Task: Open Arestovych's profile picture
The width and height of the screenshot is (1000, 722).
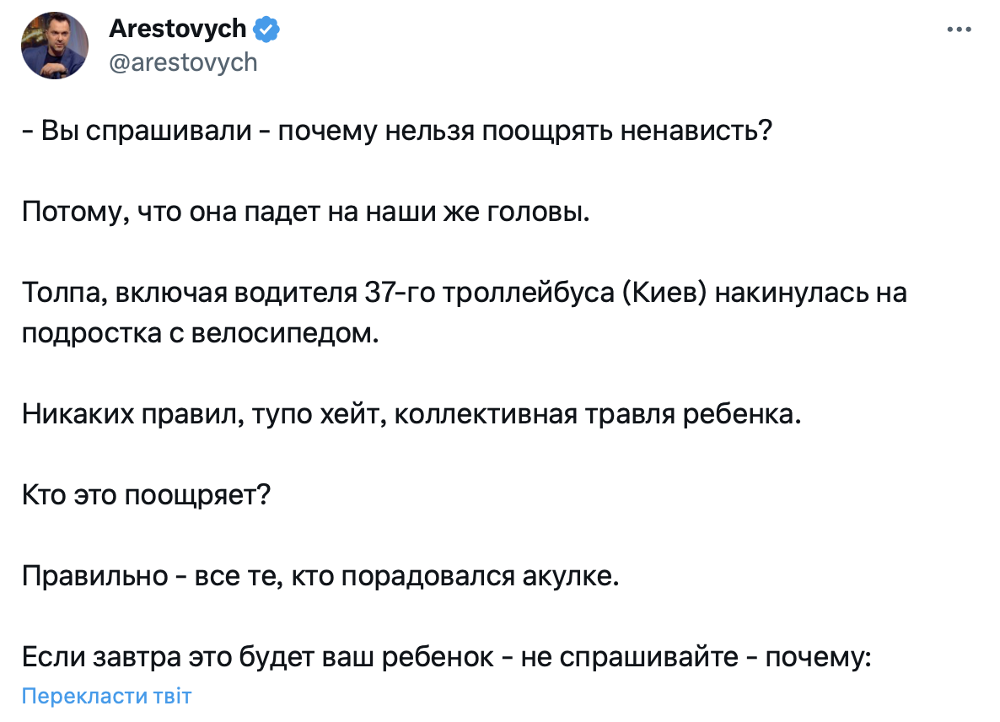Action: (x=56, y=46)
